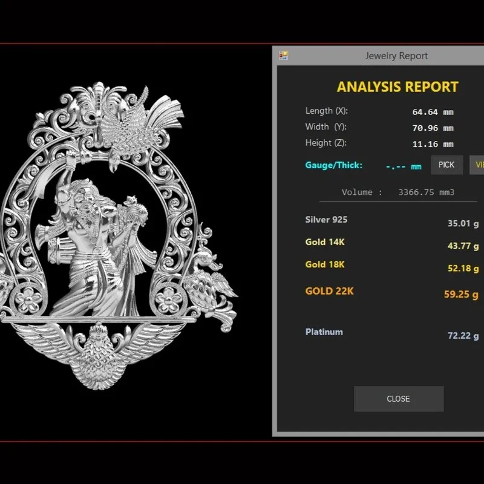Viewport: 484px width, 484px height.
Task: Select the Gold 14K weight value
Action: coord(463,246)
